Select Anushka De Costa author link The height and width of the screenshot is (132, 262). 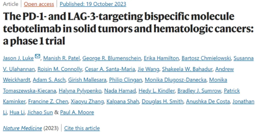[208, 101]
